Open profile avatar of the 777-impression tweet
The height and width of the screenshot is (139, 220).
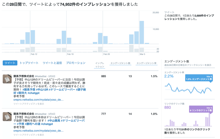(x=7, y=116)
